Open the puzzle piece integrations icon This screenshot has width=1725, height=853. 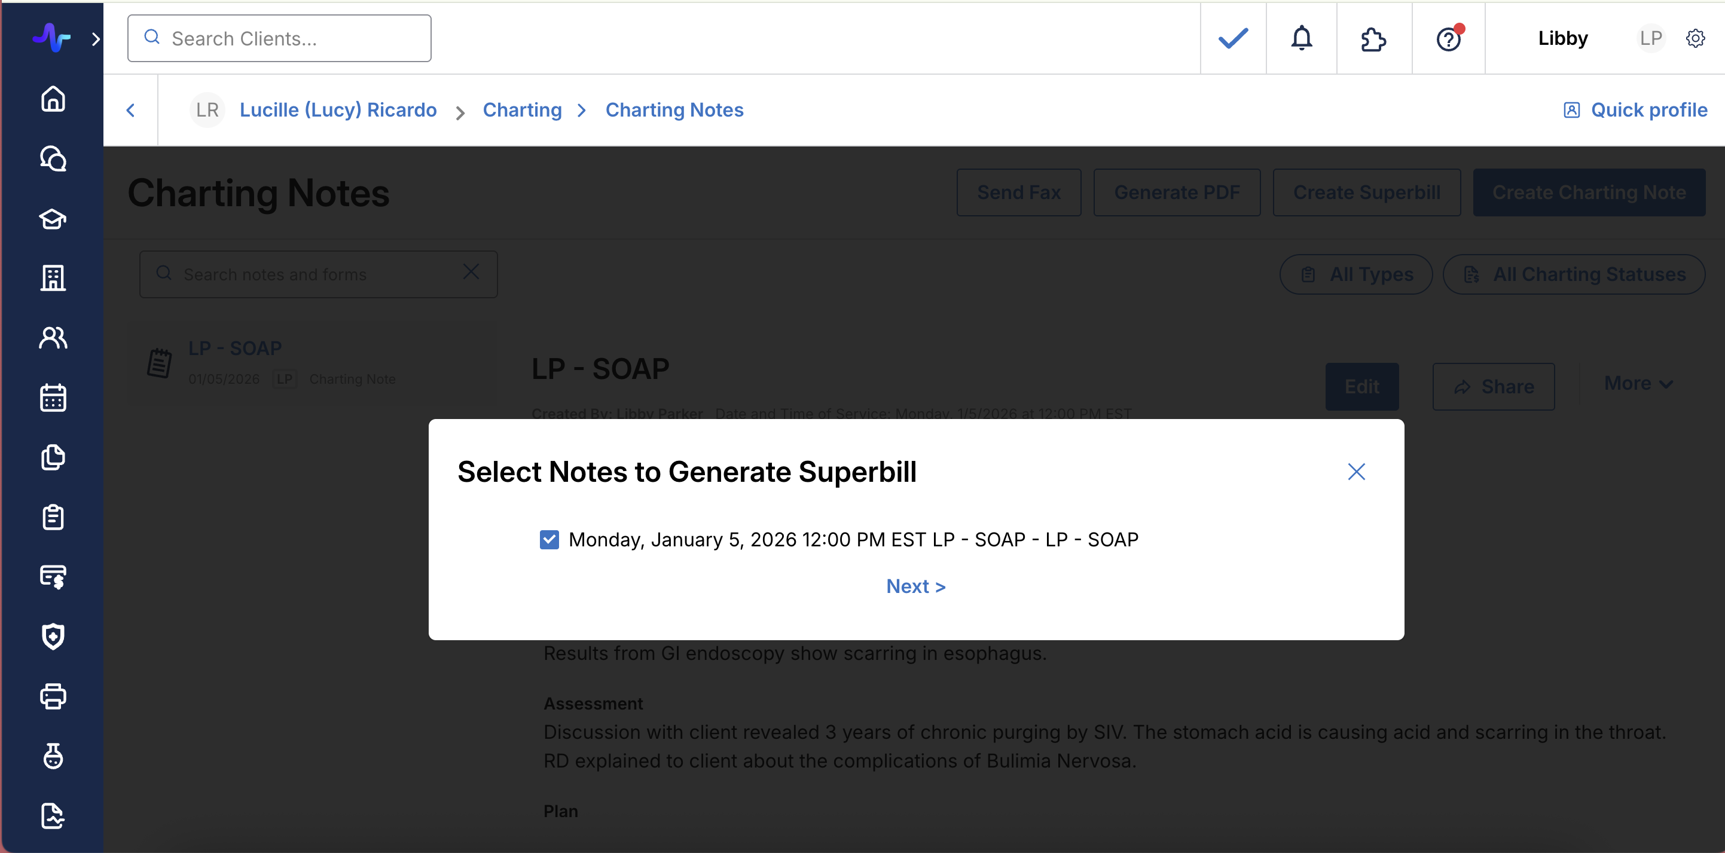coord(1373,39)
